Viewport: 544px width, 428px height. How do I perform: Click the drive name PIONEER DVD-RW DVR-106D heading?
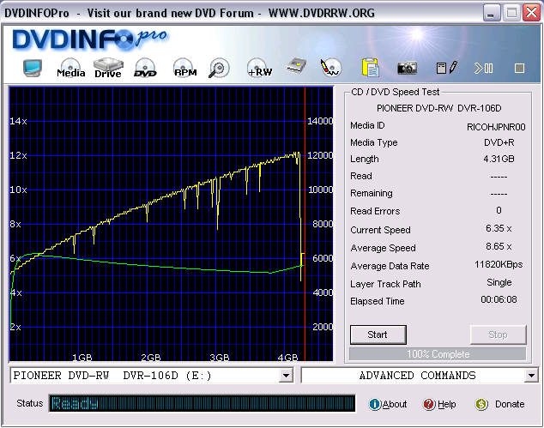[438, 109]
